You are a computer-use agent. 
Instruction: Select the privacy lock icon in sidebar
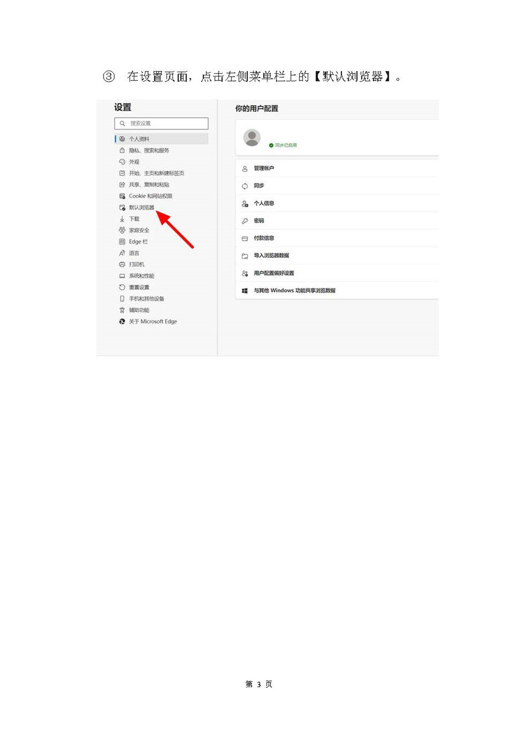[122, 150]
